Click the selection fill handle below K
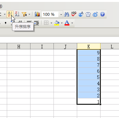 point(101,104)
